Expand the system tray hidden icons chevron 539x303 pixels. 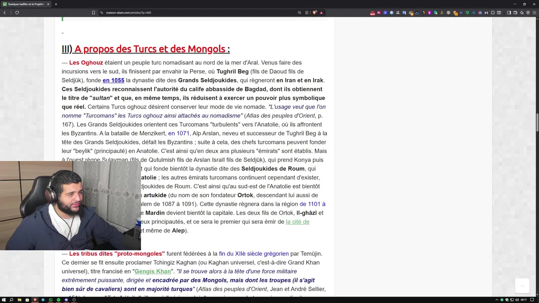(497, 300)
